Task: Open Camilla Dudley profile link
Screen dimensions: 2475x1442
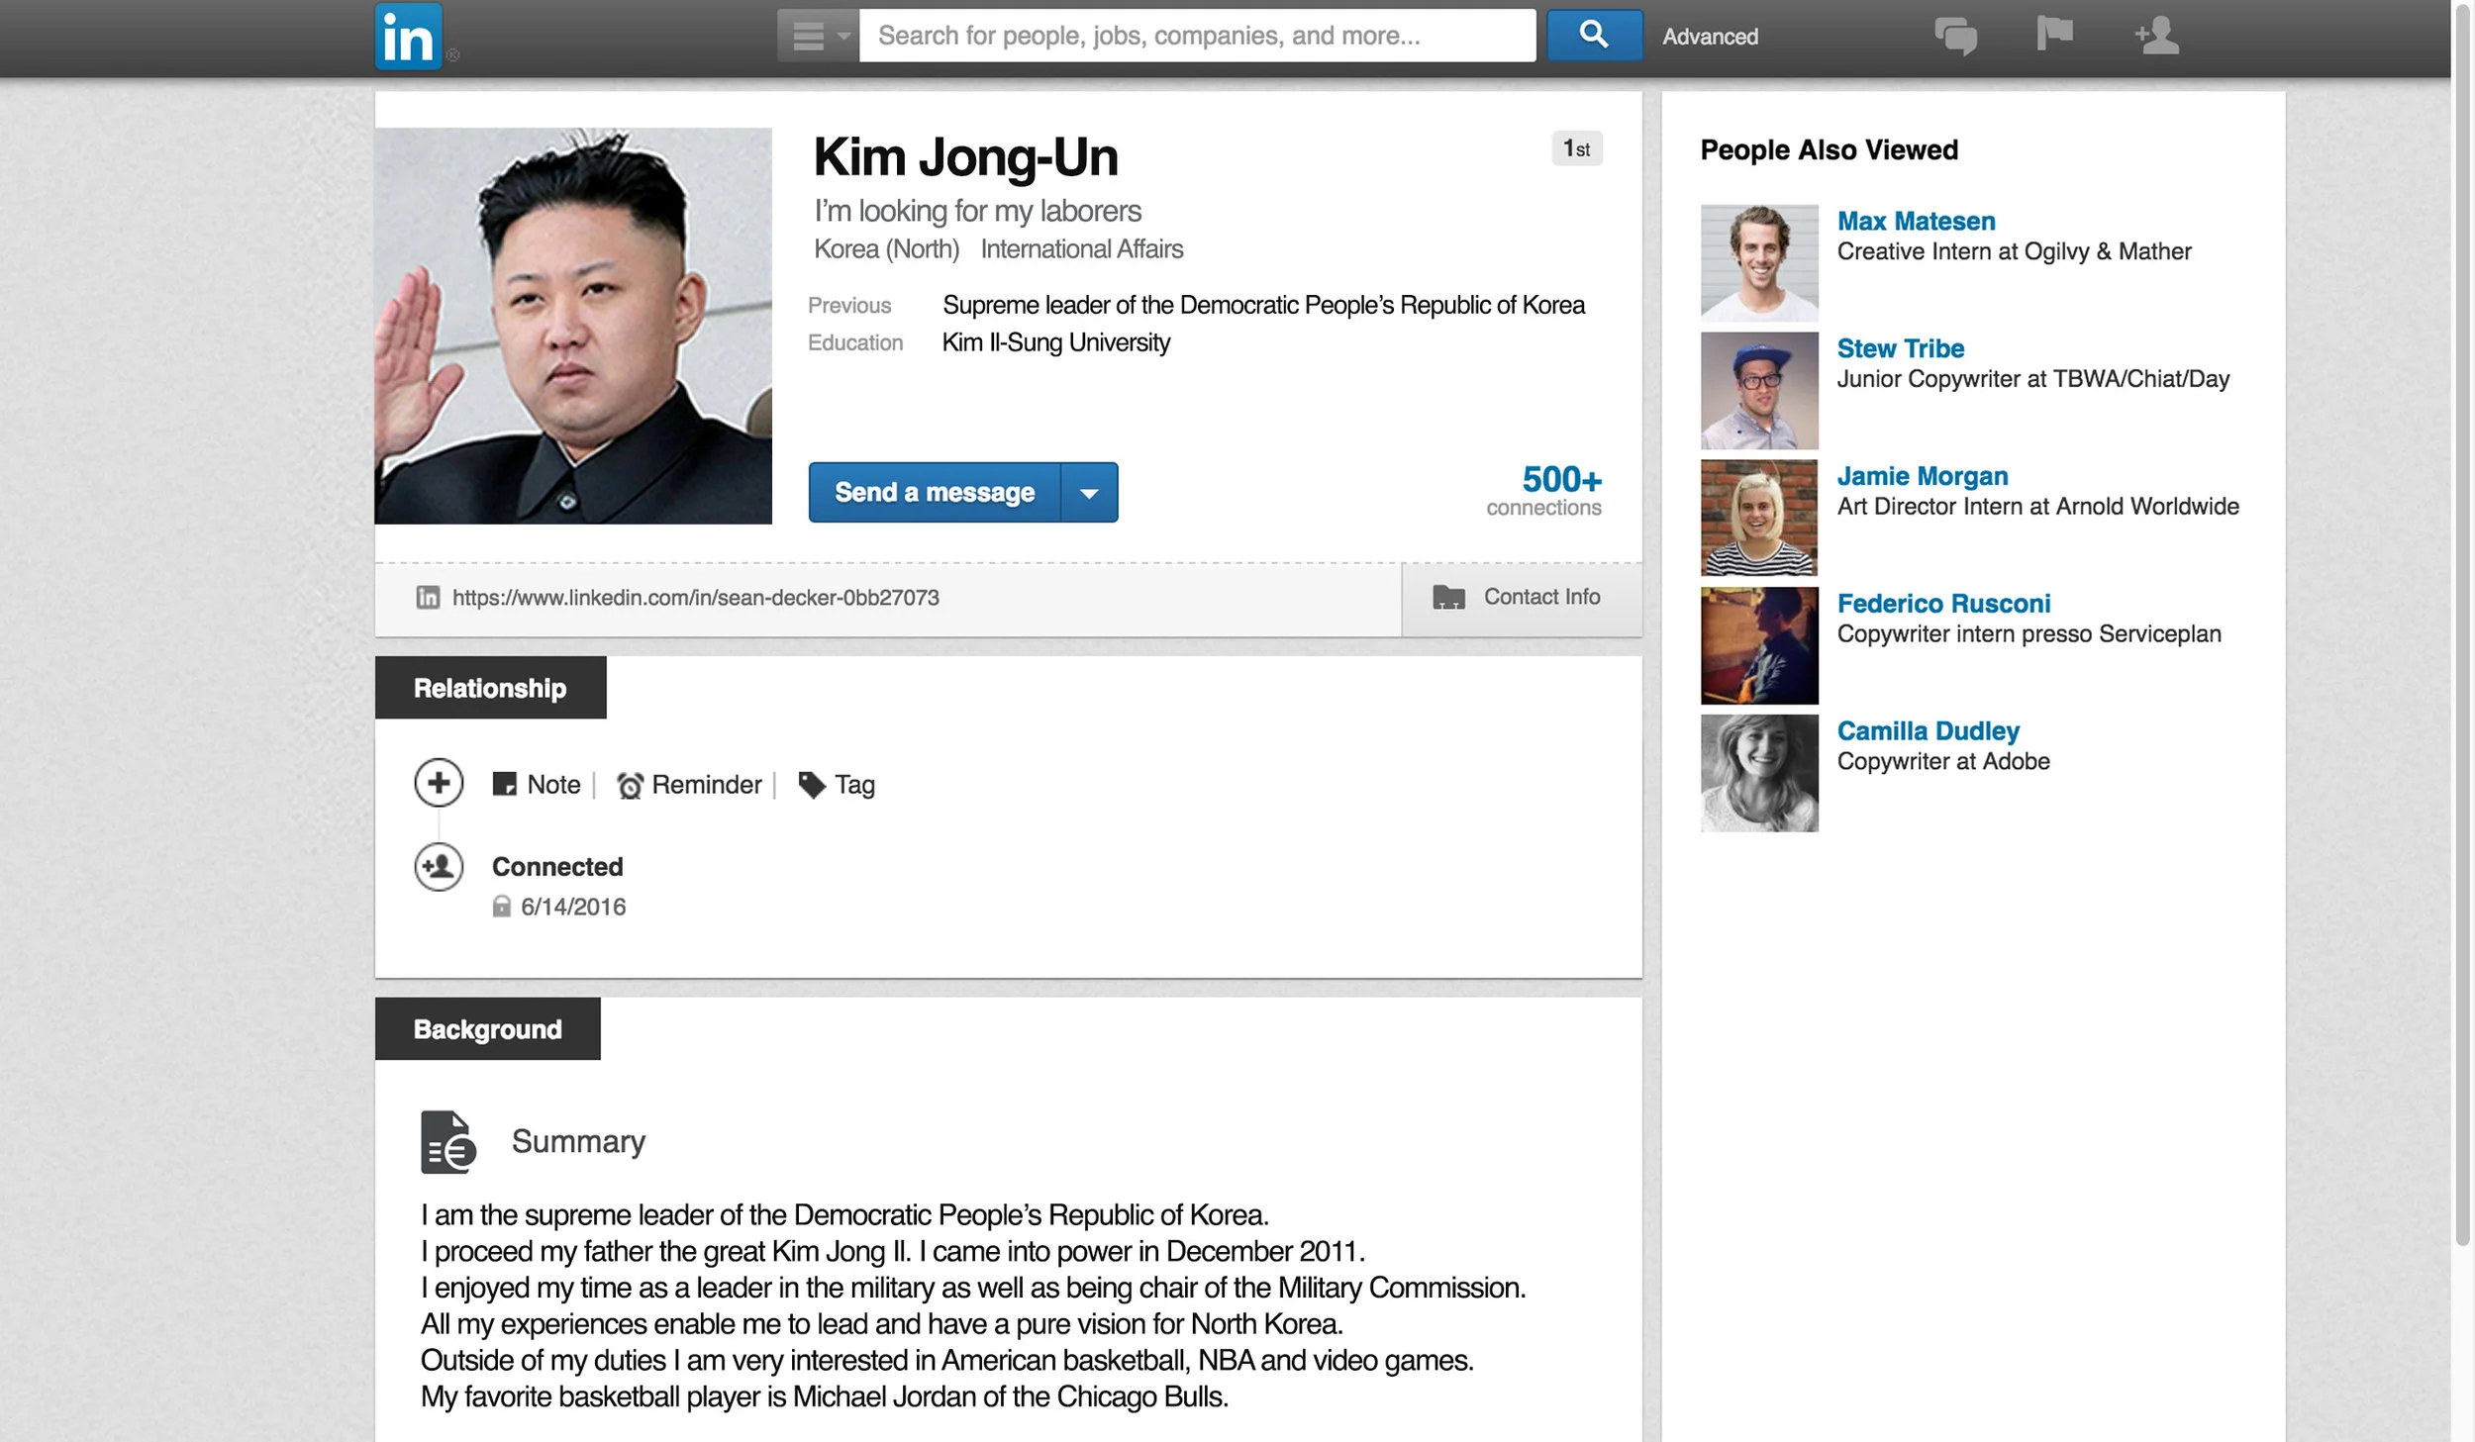Action: tap(1928, 731)
